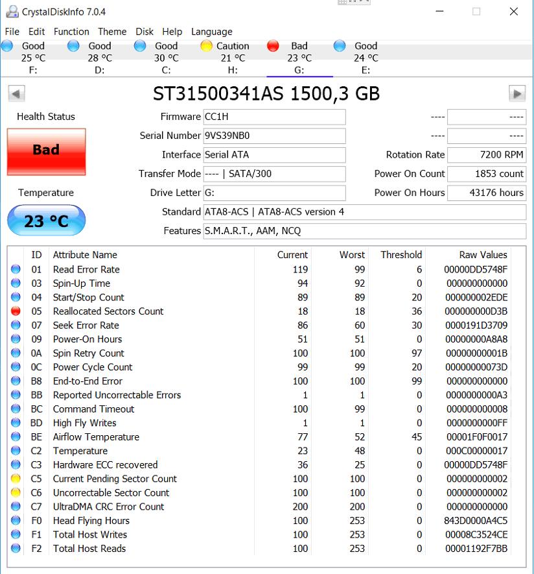Screen dimensions: 534x574
Task: Go to previous disk with left arrow
Action: (16, 93)
